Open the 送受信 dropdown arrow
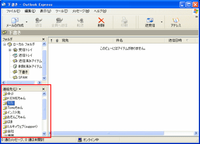This screenshot has width=200, height=144. (162, 22)
